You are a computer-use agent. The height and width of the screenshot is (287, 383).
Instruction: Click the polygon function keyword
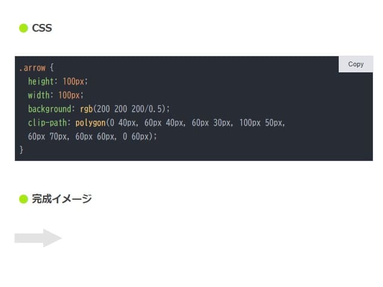click(90, 123)
